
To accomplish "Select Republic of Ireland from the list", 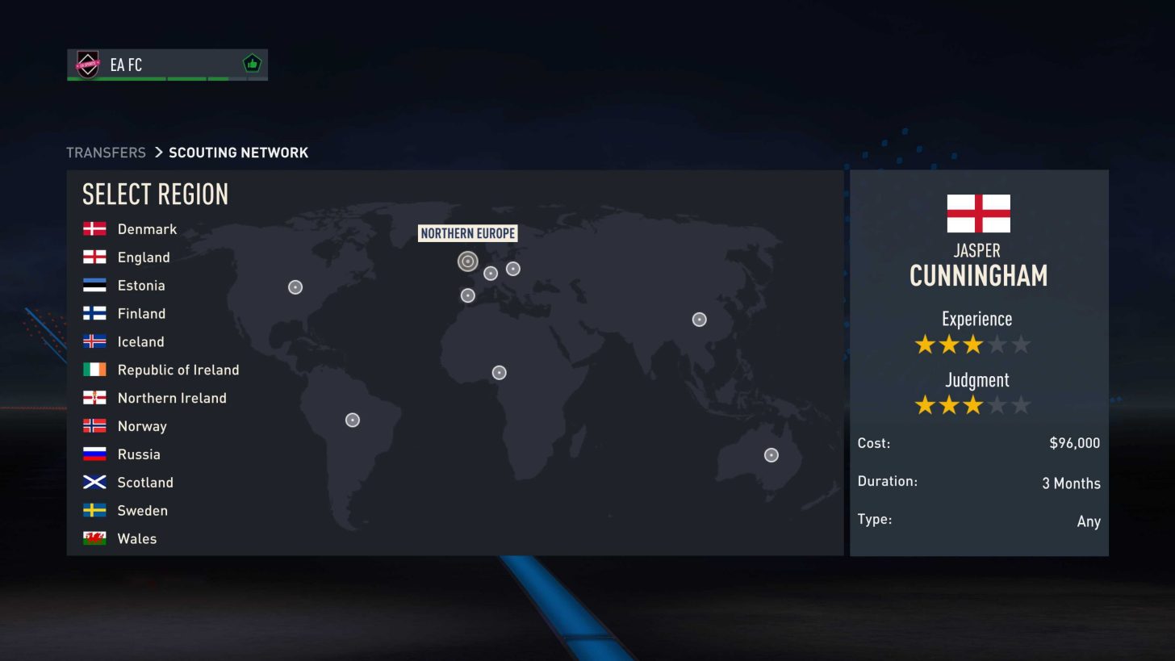I will point(178,370).
